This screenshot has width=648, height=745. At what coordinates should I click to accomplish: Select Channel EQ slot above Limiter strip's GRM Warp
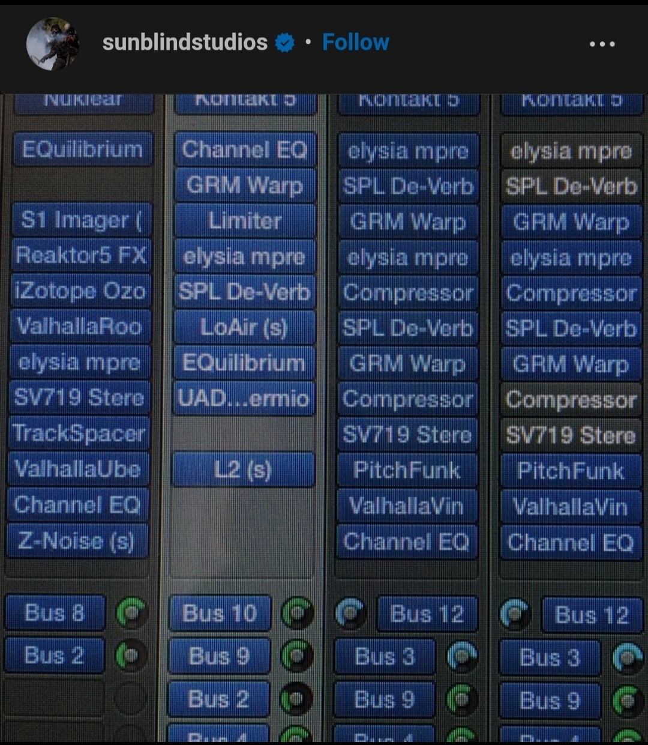[x=245, y=149]
